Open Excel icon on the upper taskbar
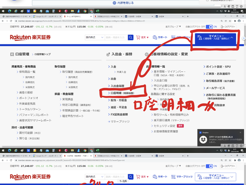 pyautogui.click(x=98, y=11)
